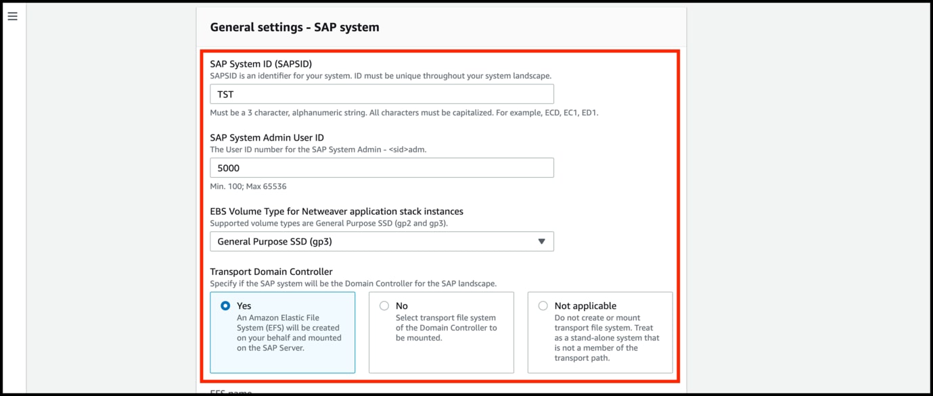Select the Yes radio button
Image resolution: width=933 pixels, height=396 pixels.
225,305
